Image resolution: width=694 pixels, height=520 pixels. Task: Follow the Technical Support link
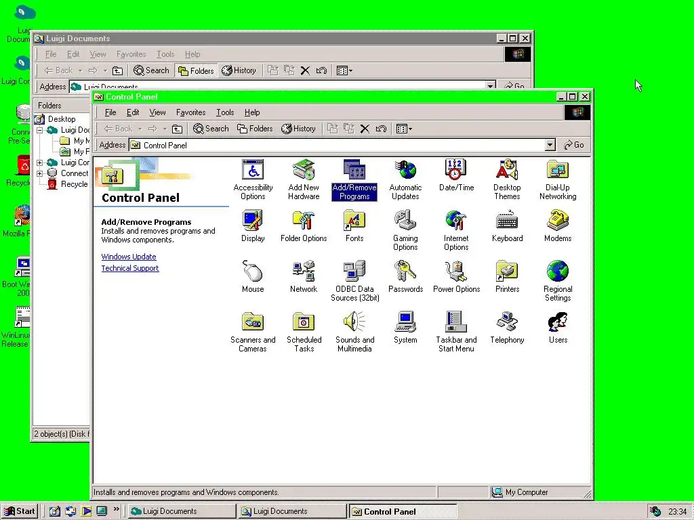[129, 268]
